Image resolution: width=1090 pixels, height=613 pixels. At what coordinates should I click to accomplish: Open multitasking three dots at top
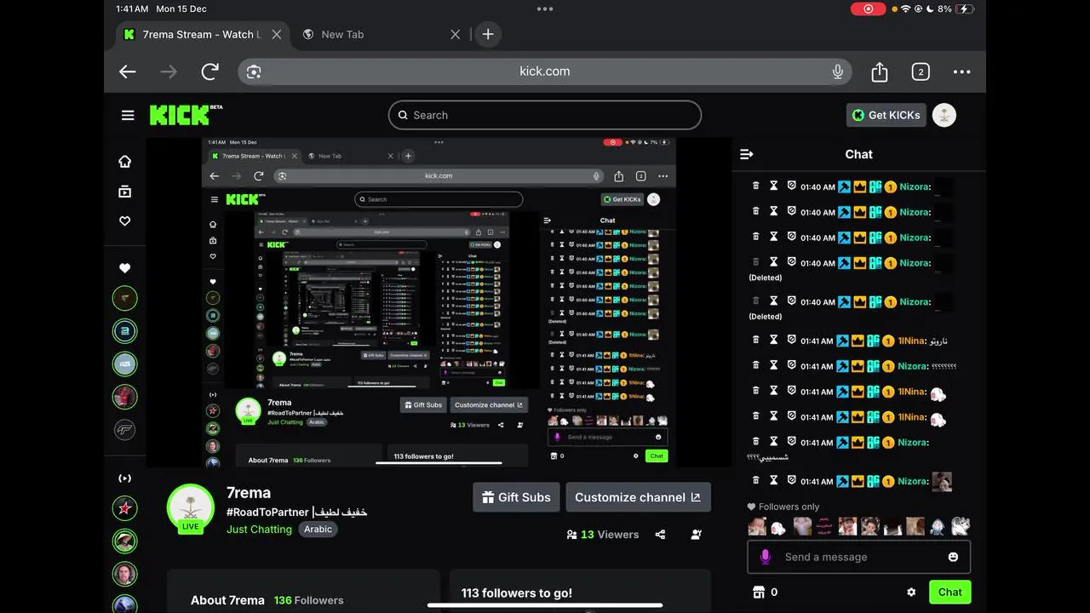545,9
